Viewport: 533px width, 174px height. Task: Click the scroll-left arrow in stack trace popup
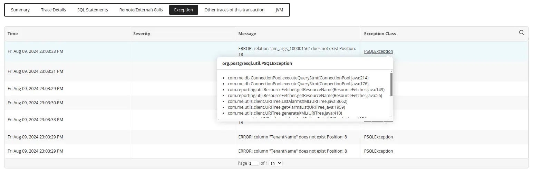pyautogui.click(x=219, y=119)
